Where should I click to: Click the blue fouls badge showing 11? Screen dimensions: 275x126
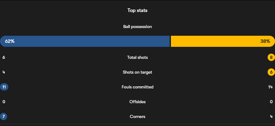pyautogui.click(x=4, y=87)
